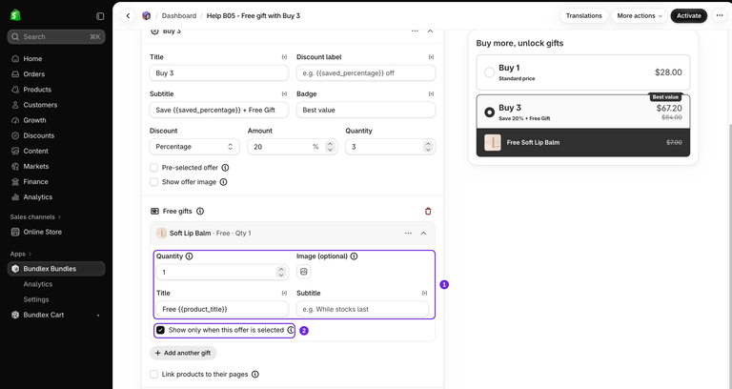Enable Link products to their pages
Viewport: 732px width, 389px height.
coord(153,375)
